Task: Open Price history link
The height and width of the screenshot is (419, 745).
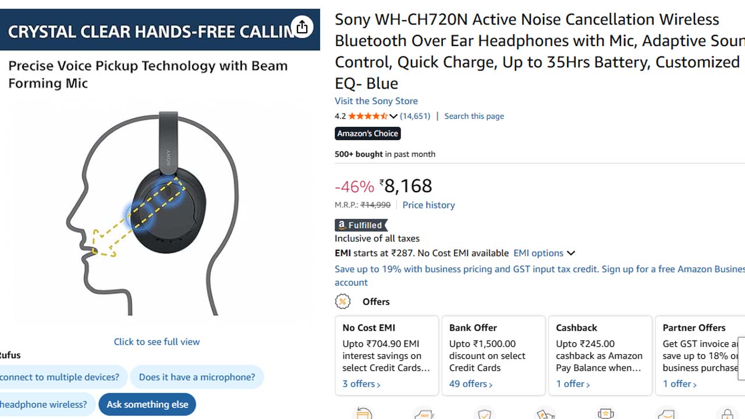Action: (x=428, y=205)
